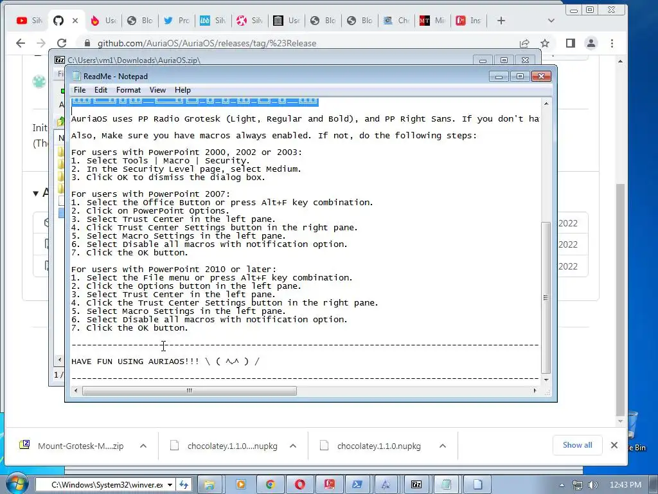Open the Format menu in Notepad
Viewport: 658px width, 494px height.
128,90
